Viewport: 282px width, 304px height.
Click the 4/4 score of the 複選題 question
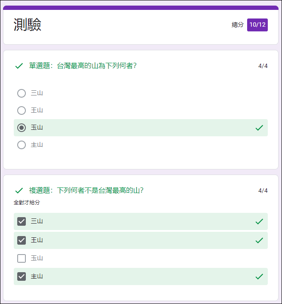coord(263,190)
